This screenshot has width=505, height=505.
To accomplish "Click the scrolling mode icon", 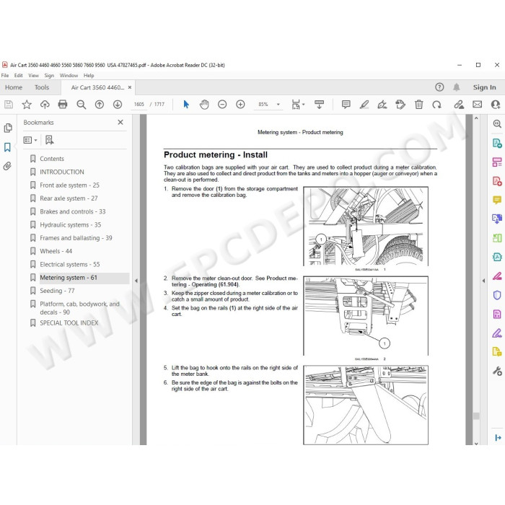I will click(x=319, y=105).
